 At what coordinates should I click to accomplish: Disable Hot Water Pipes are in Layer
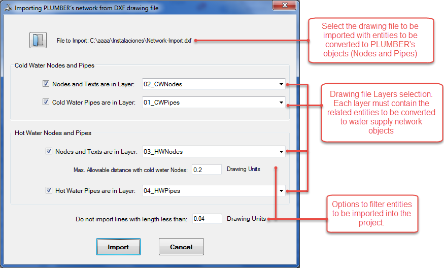49,191
